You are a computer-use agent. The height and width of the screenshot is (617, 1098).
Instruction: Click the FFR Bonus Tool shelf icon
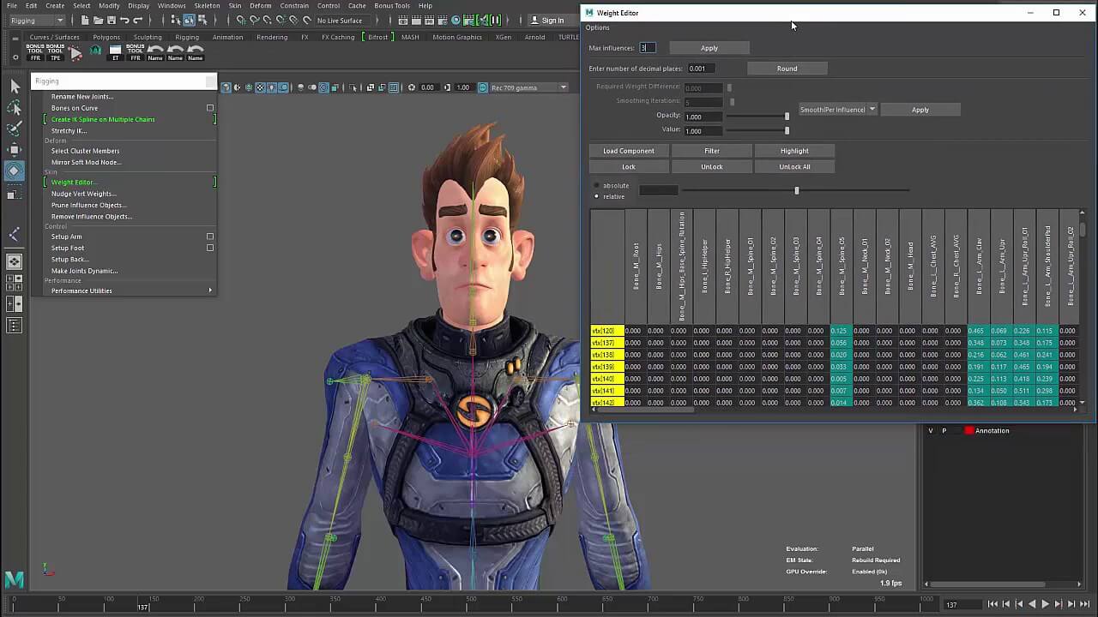tap(35, 53)
